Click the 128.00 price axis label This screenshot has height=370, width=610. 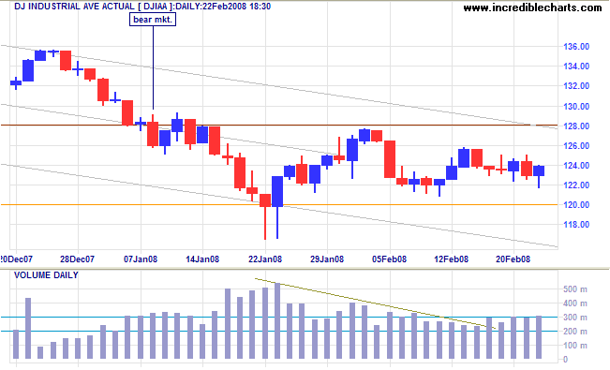point(576,126)
